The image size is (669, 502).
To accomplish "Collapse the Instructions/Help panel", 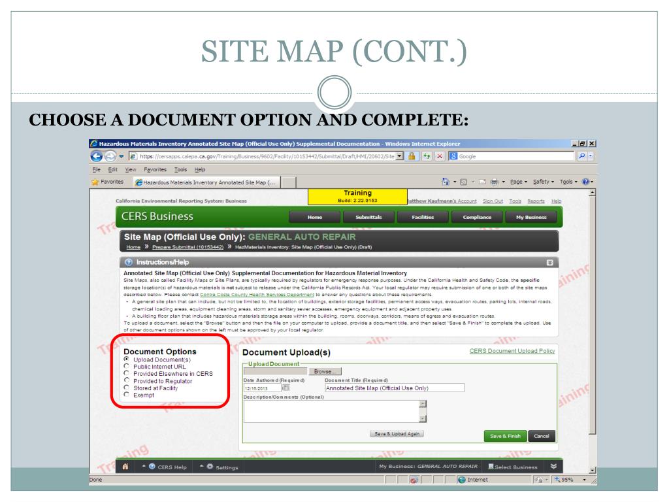I will (x=550, y=263).
